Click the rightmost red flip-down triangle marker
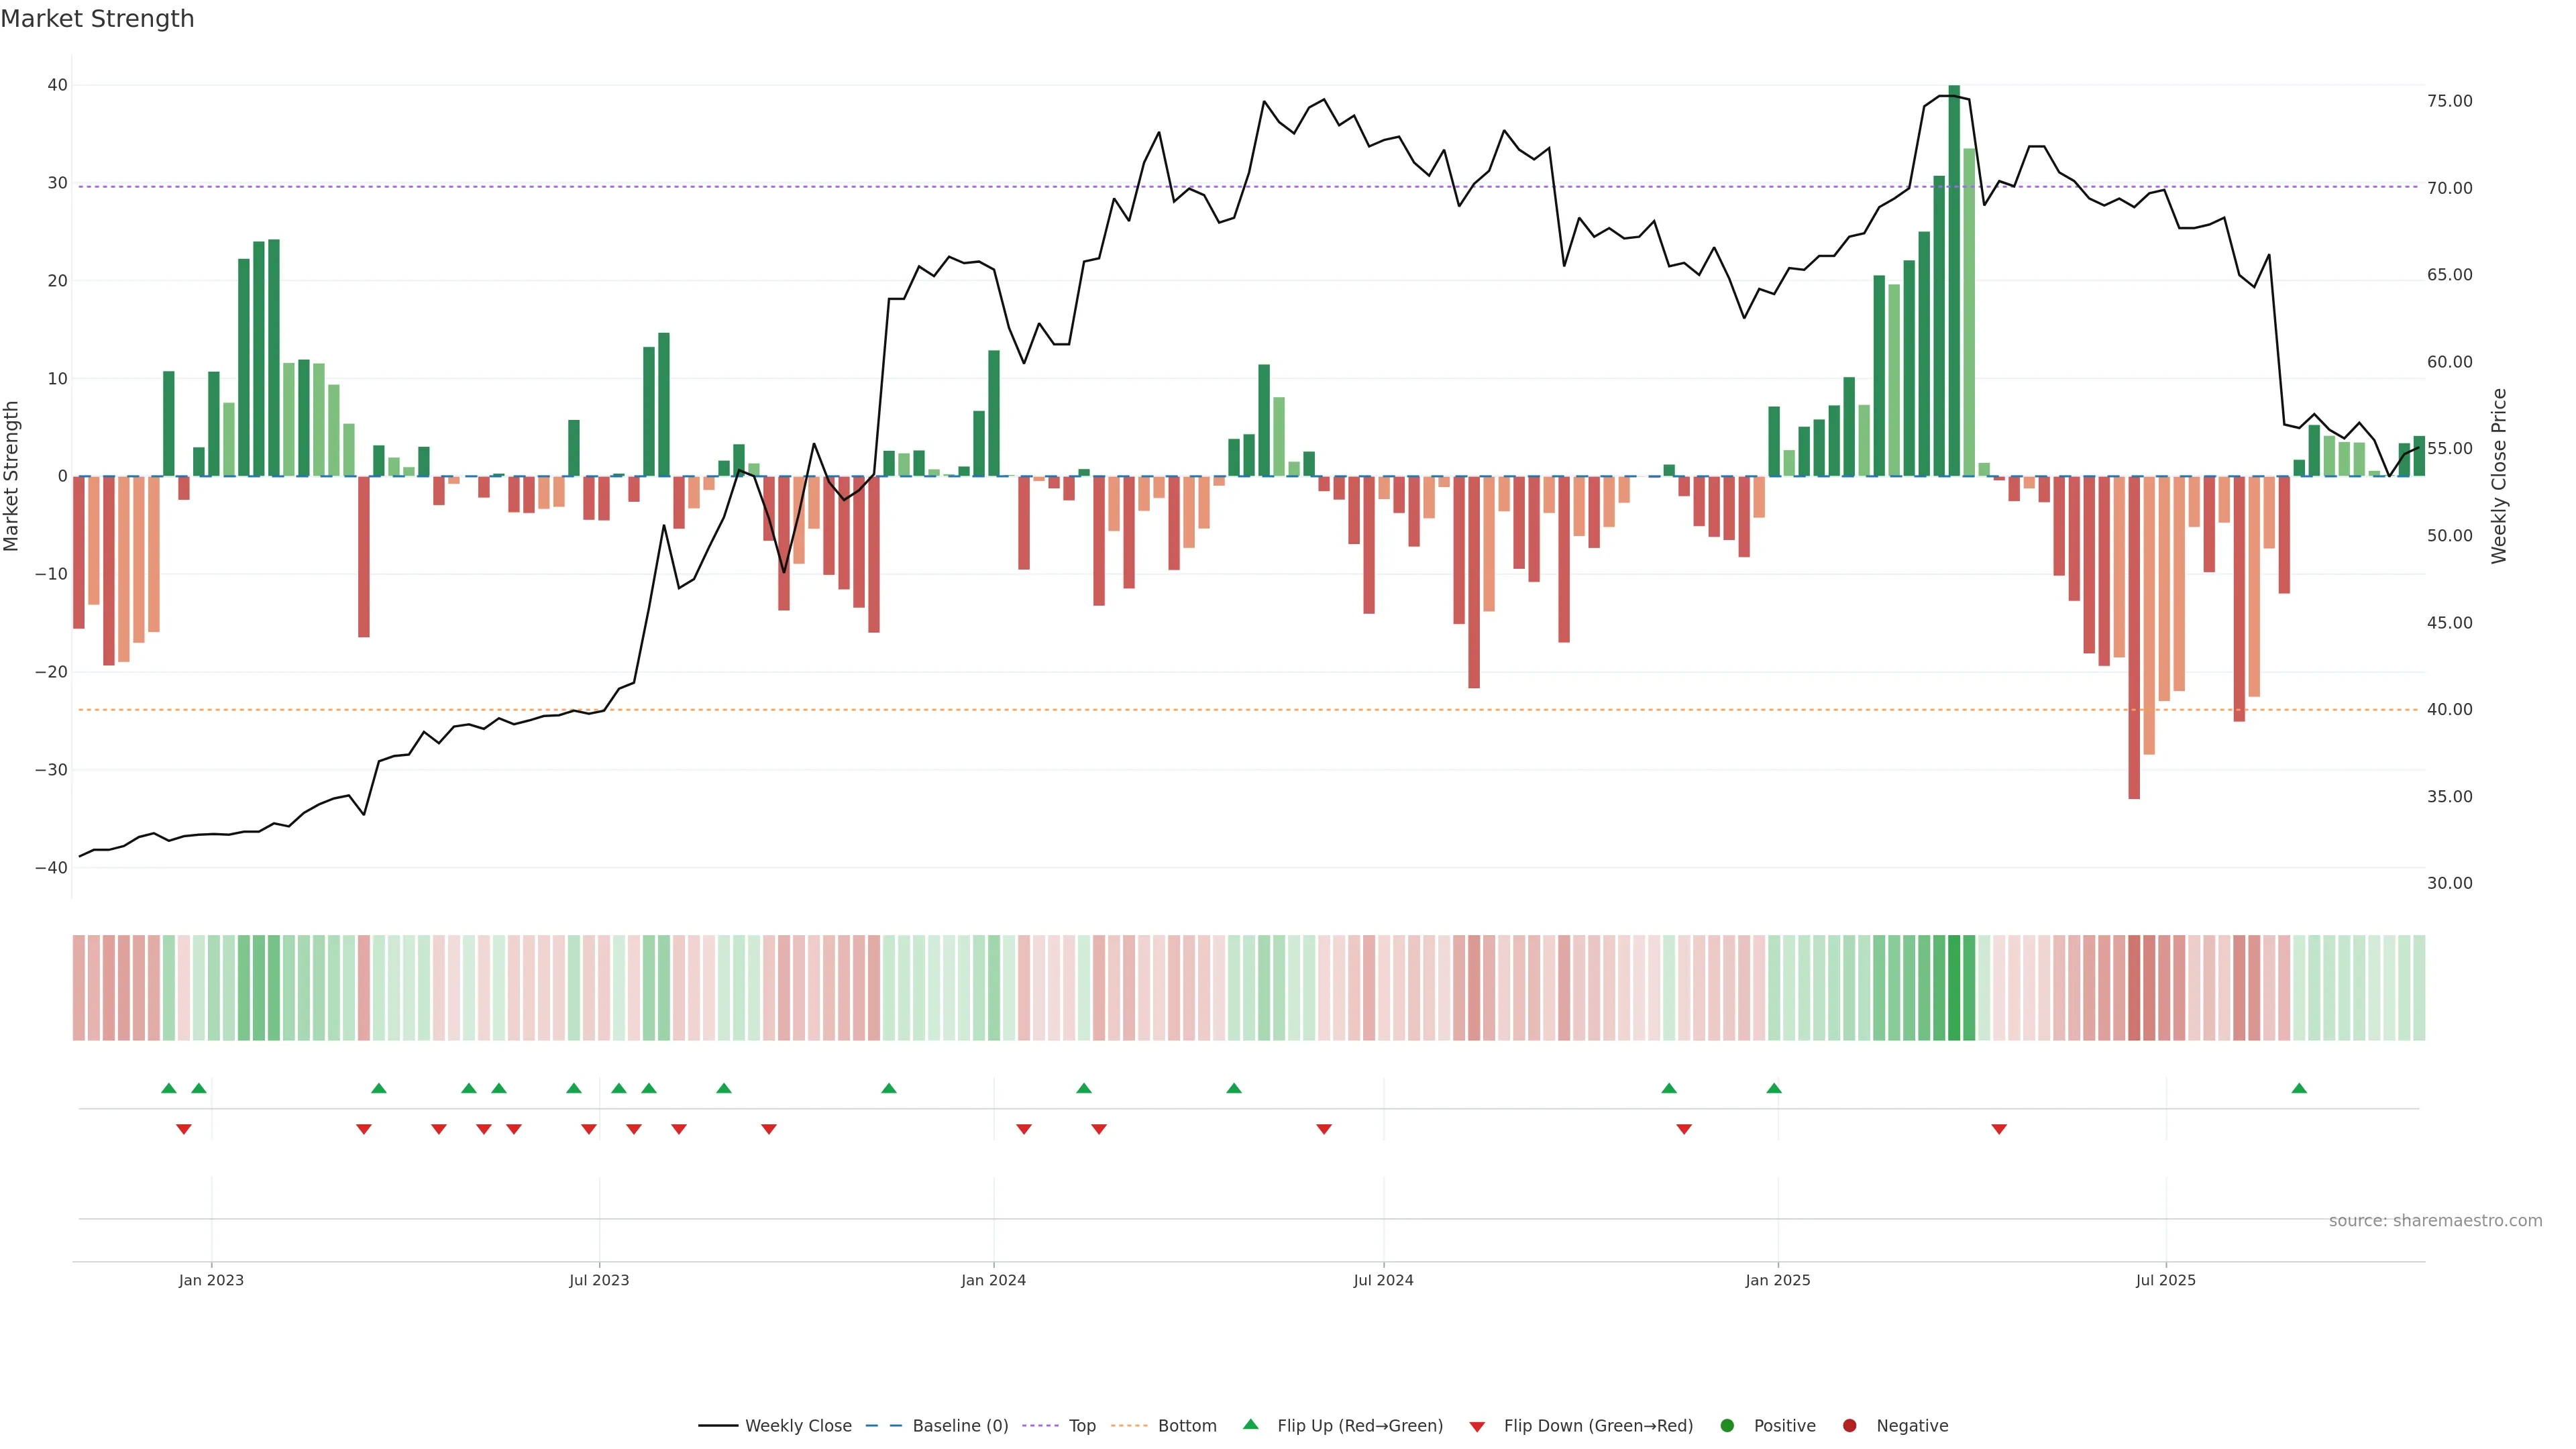 [x=1999, y=1129]
